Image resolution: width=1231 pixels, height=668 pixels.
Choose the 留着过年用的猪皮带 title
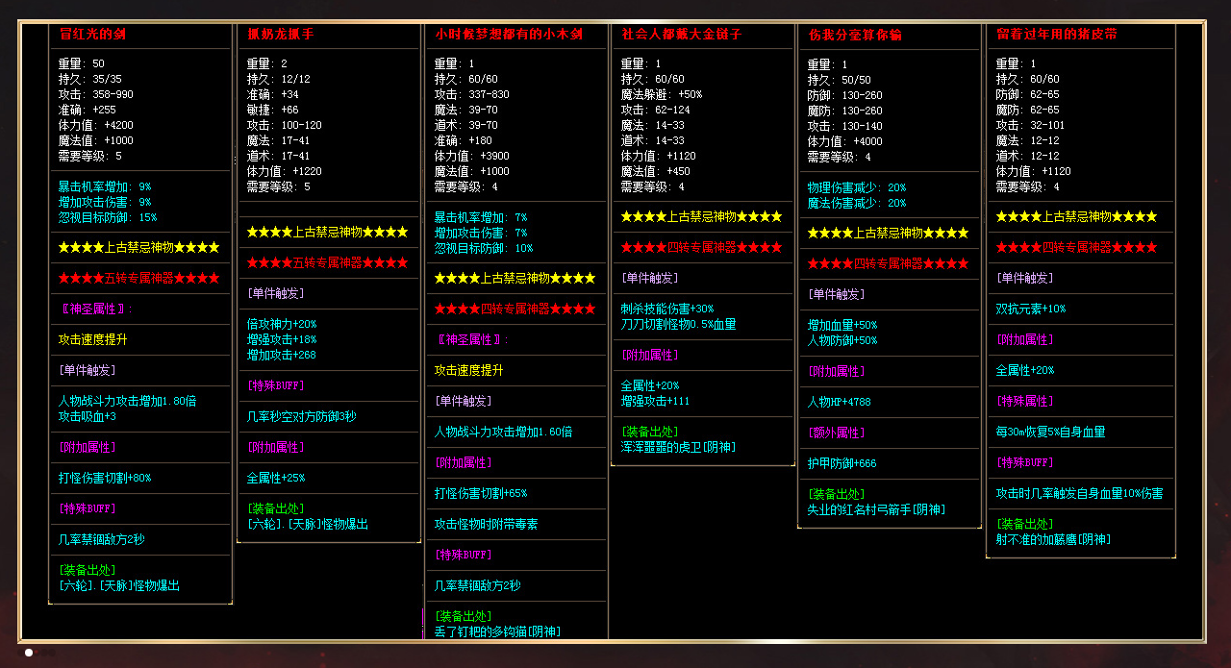click(x=1056, y=35)
